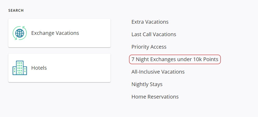This screenshot has height=117, width=258.
Task: Open the Hotels search card
Action: [x=59, y=68]
